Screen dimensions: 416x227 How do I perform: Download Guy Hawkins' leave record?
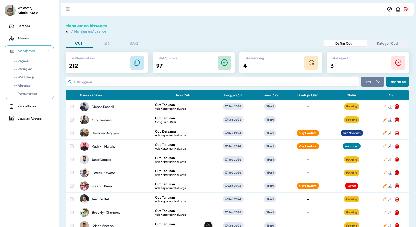click(x=390, y=120)
